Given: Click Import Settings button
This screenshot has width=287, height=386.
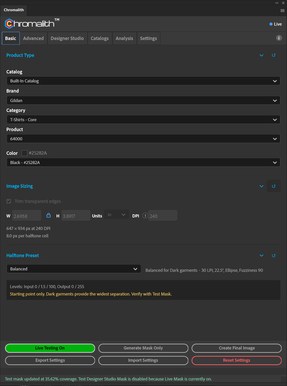Looking at the screenshot, I should [143, 360].
